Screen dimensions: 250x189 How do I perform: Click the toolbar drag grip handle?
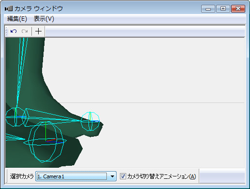click(6, 31)
